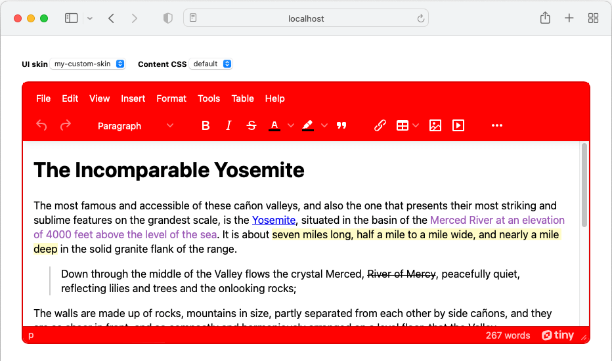Screen dimensions: 612x361
Task: Toggle italic formatting
Action: tap(229, 125)
